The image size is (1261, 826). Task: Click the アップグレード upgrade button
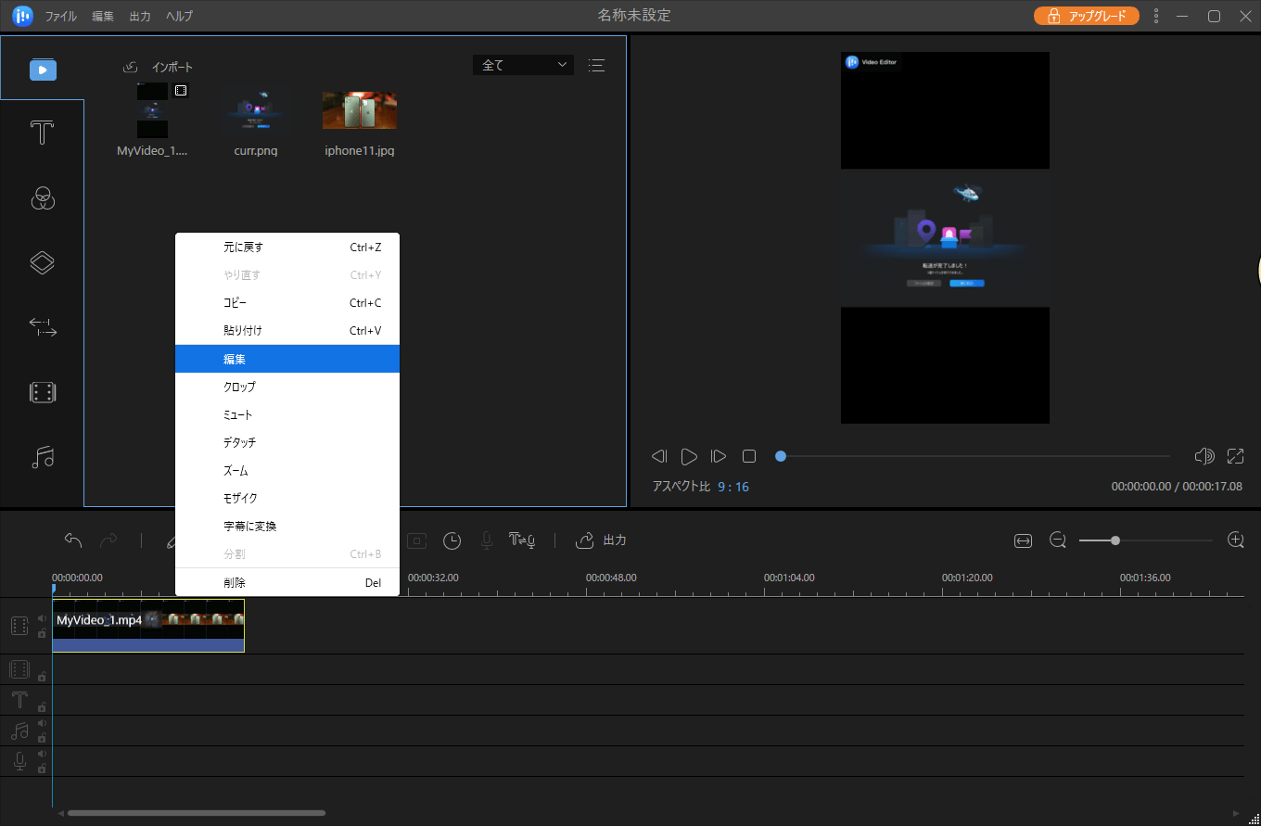1086,16
